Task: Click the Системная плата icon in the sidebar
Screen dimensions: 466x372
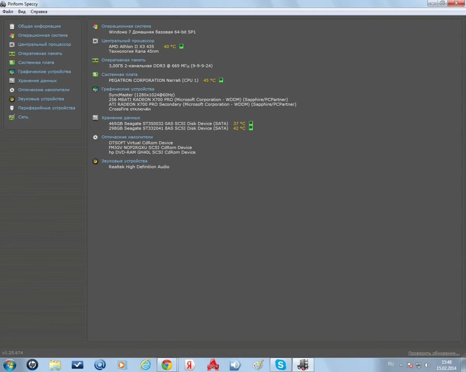Action: (12, 62)
